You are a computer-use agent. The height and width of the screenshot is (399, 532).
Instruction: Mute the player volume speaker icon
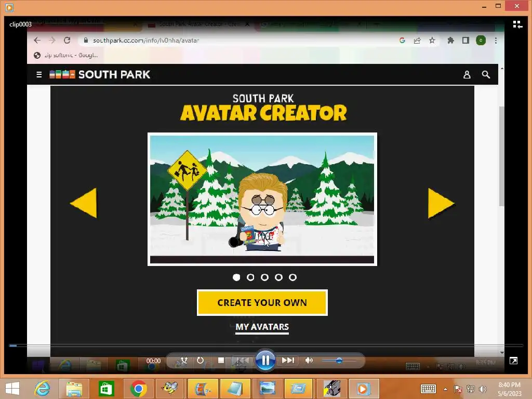[x=309, y=361]
